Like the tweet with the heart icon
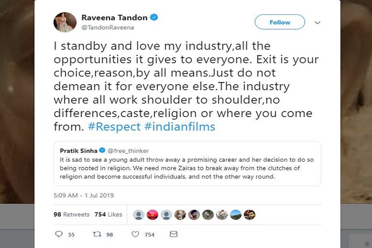372x248 pixels. 134,234
